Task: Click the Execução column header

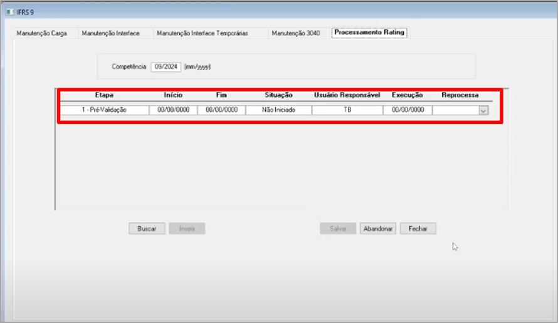Action: (x=408, y=95)
